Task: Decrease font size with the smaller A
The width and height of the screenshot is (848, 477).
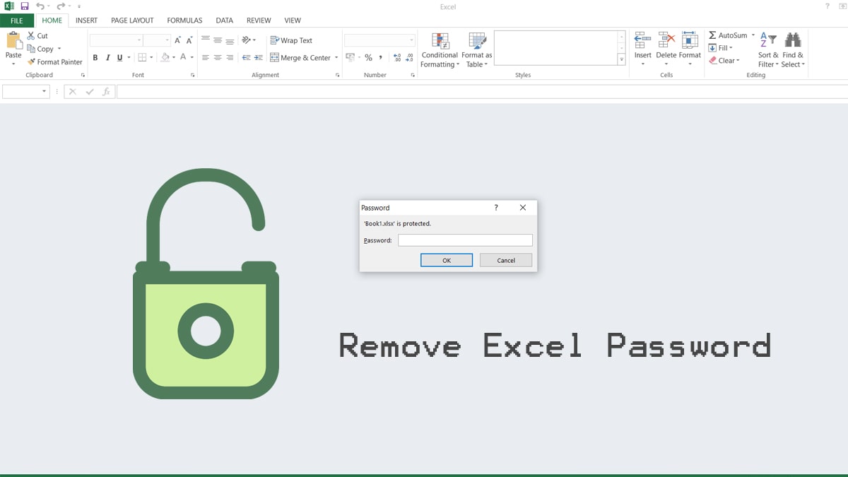Action: [x=189, y=40]
